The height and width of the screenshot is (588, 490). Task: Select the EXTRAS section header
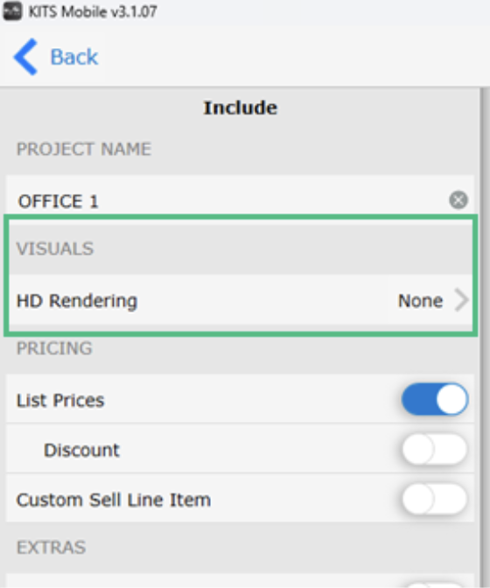coord(51,548)
